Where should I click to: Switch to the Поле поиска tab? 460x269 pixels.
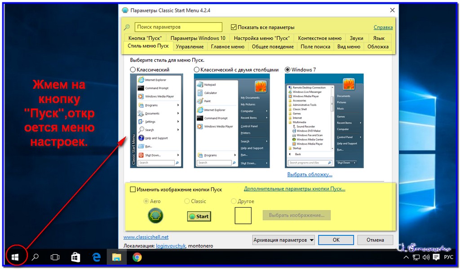click(x=315, y=47)
